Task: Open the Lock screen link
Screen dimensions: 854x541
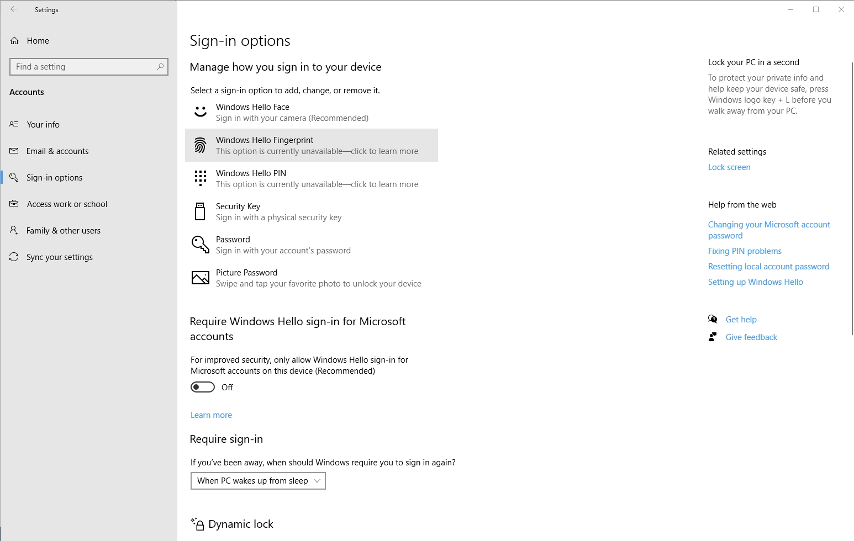Action: click(729, 167)
